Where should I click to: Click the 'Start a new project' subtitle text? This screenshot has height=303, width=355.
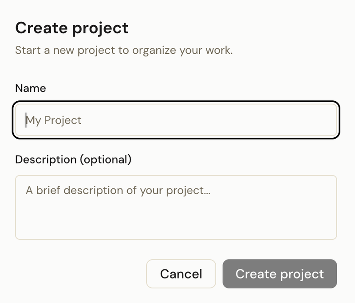124,50
